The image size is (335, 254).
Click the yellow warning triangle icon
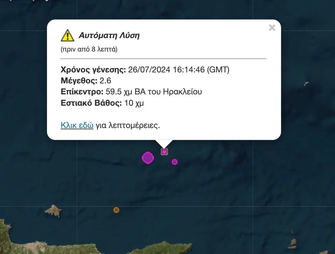pos(68,35)
